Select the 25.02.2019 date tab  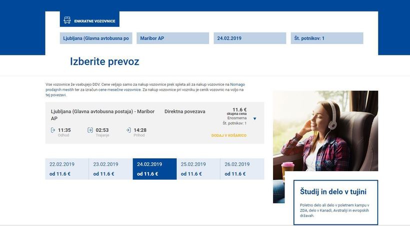[198, 169]
